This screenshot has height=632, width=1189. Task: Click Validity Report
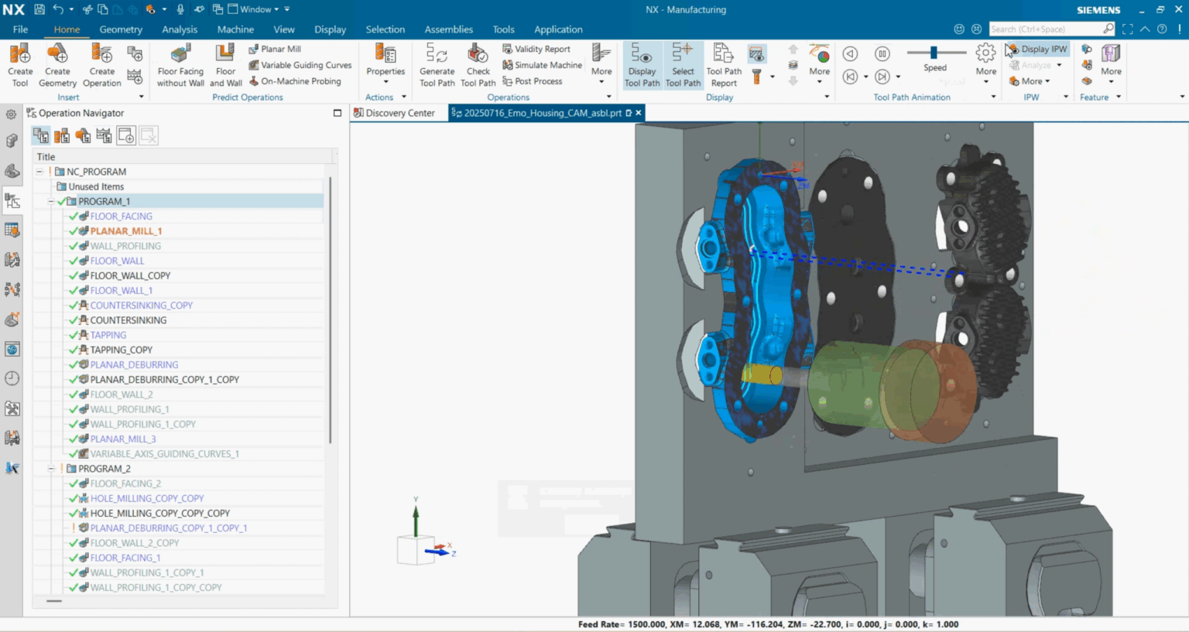[536, 49]
